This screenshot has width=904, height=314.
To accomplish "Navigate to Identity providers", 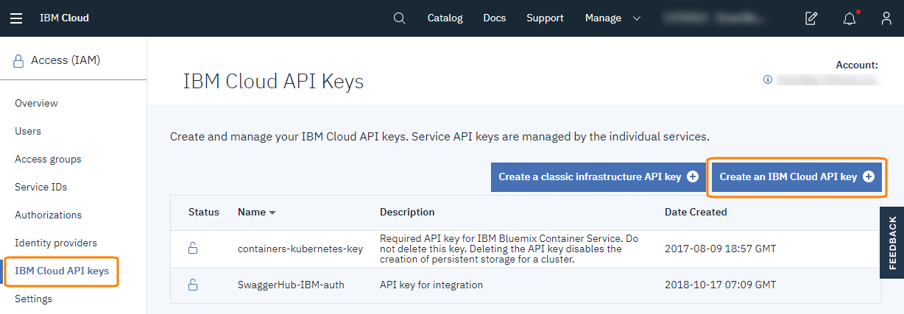I will 56,243.
